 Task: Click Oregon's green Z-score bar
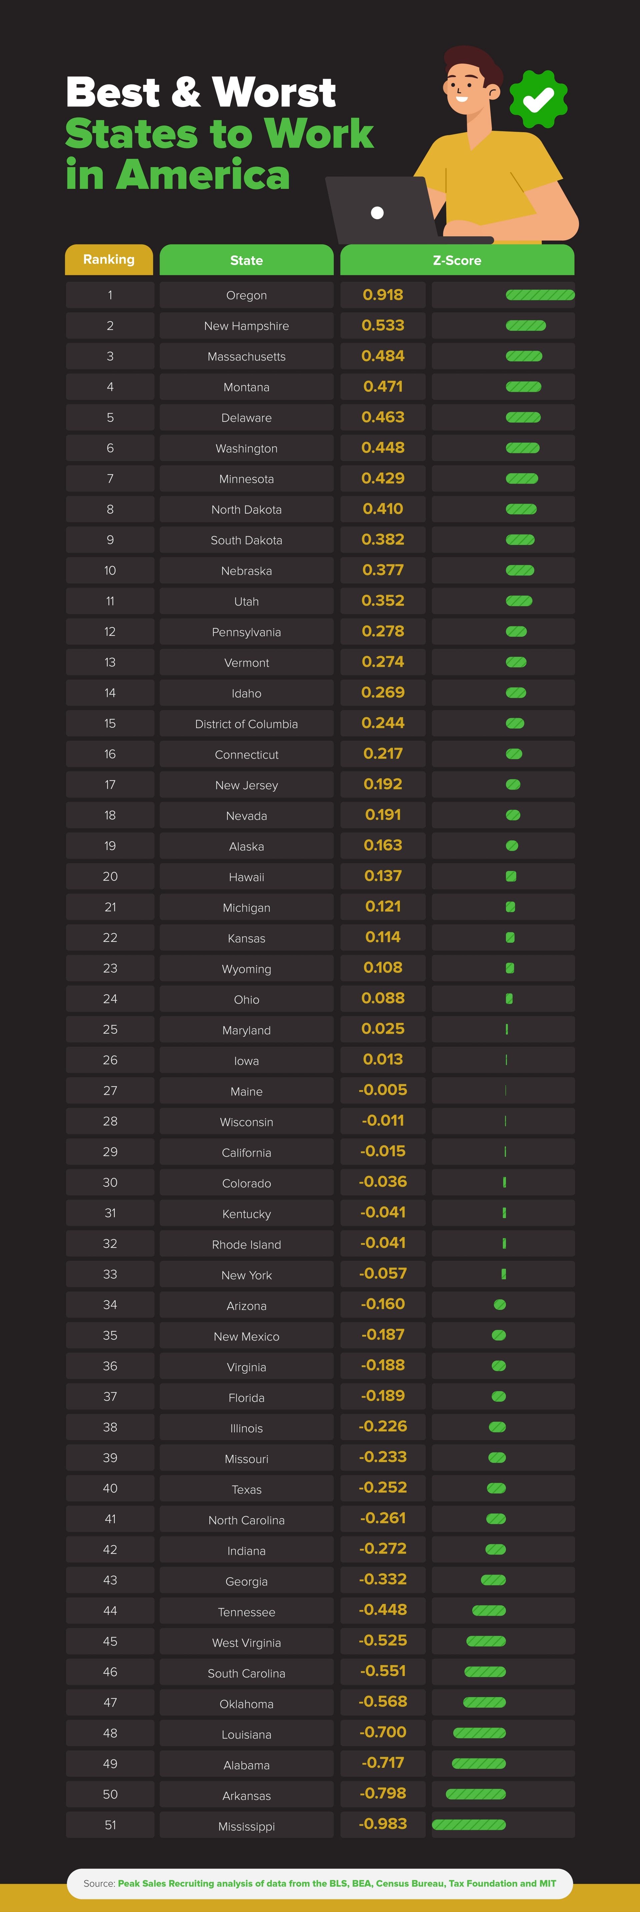tap(540, 295)
